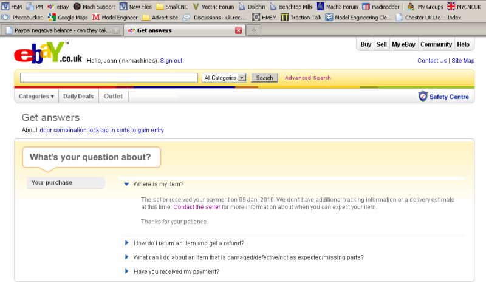Close the Paypal negative balance tab
This screenshot has height=306, width=486.
coord(116,30)
